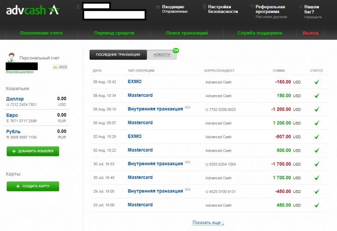The image size is (337, 231).
Task: Click the 324 news counter badge
Action: (176, 50)
